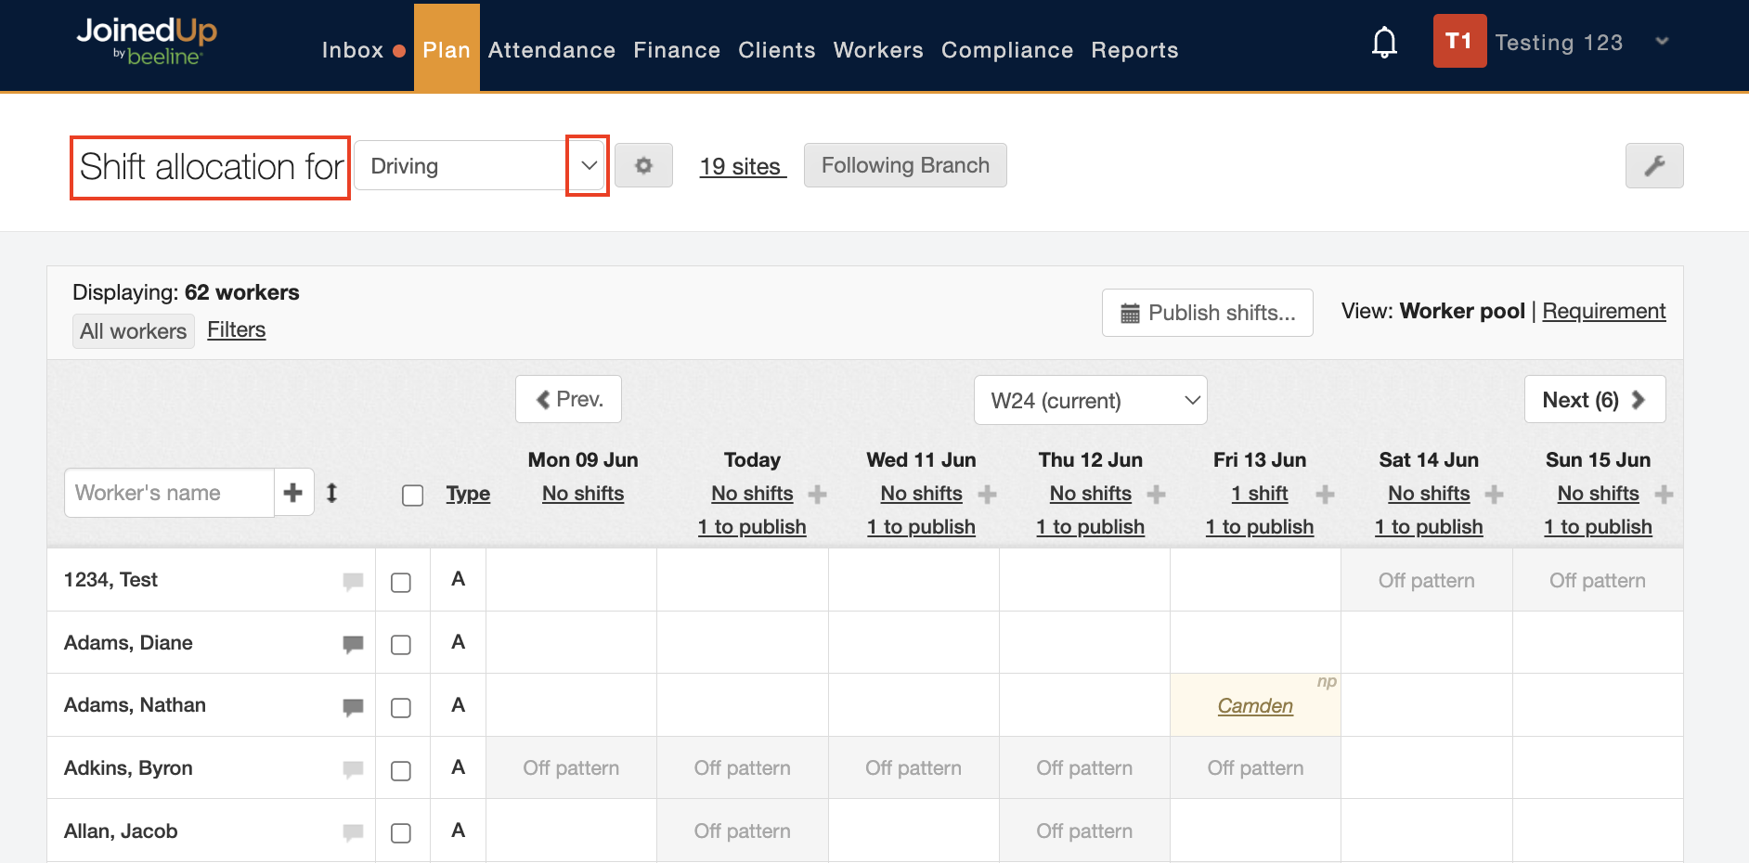Click the Publish shifts button

coord(1207,313)
